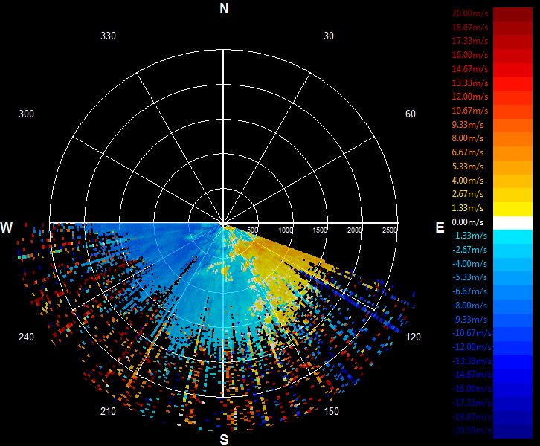Click the S compass label

pos(224,439)
